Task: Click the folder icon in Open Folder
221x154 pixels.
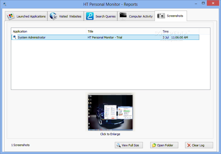Action: tap(154, 145)
